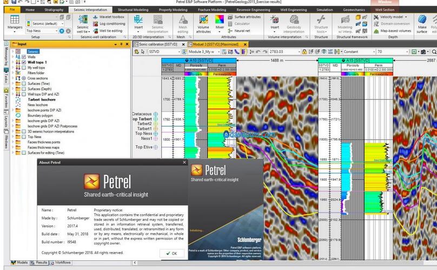Click Make surface in Depth group
437x270 pixels.
[422, 24]
